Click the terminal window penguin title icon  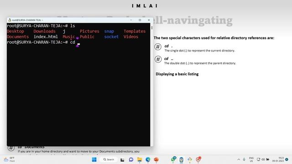click(10, 20)
